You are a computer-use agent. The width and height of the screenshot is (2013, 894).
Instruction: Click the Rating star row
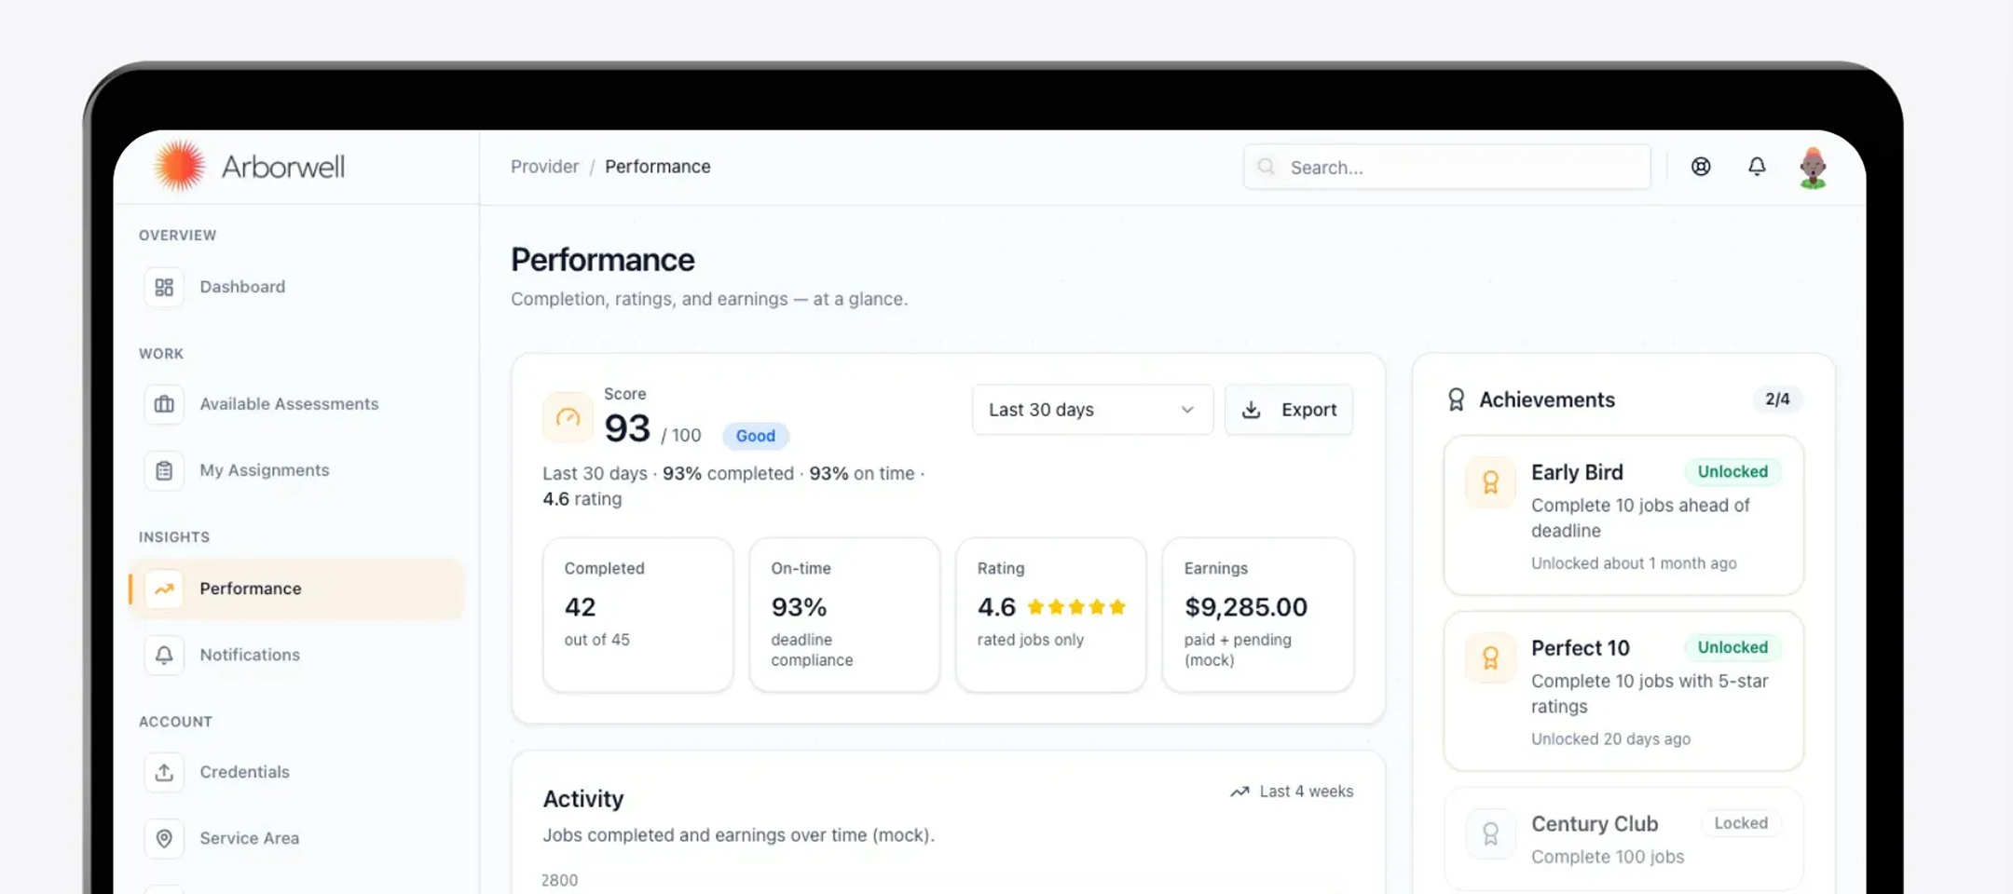point(1076,607)
